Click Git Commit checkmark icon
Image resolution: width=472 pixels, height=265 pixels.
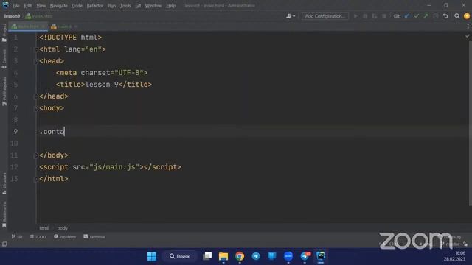(416, 16)
